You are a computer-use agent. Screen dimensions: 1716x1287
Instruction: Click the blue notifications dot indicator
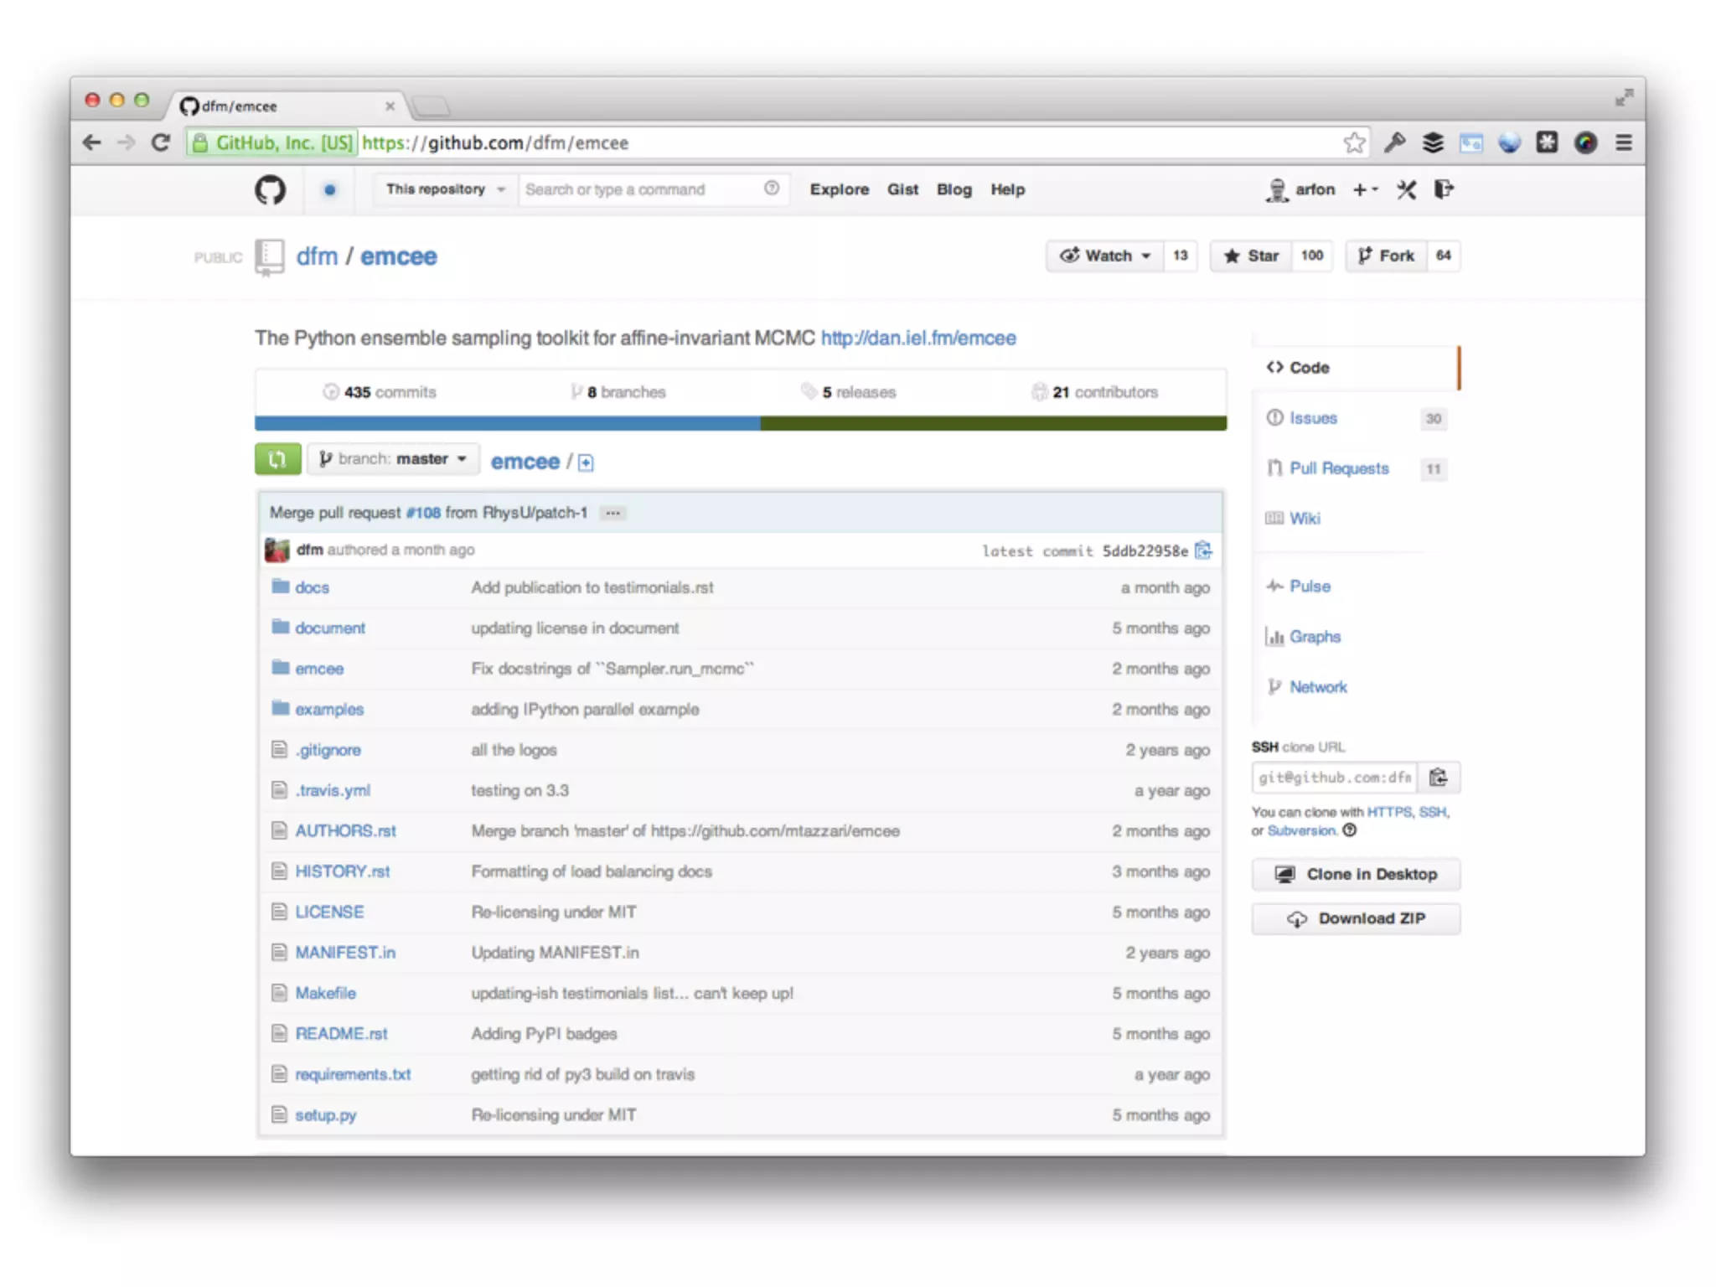point(330,190)
